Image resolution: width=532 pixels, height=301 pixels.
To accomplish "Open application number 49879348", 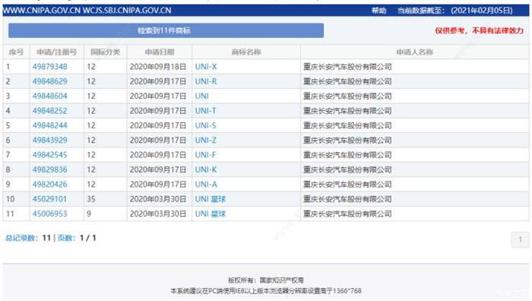I will (50, 67).
